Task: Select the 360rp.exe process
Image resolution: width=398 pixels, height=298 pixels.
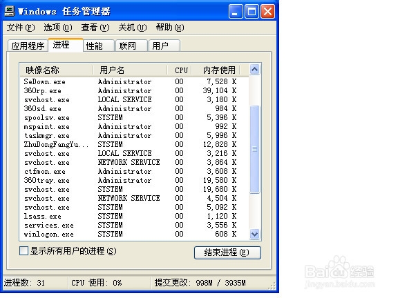Action: coord(135,91)
